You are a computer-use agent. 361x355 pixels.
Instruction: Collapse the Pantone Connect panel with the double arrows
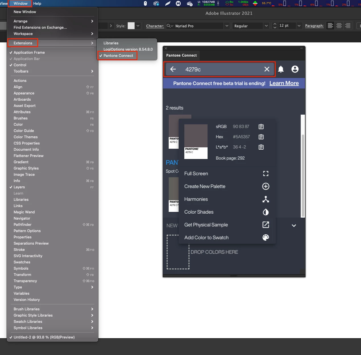302,48
